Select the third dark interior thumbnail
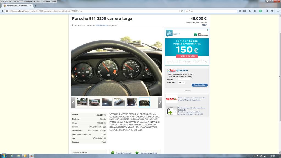Screen dimensions: 281x158 (107, 103)
